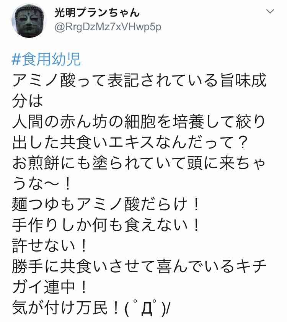287x322 pixels.
Task: Open the 光明プランちゃん display name profile
Action: pos(97,12)
